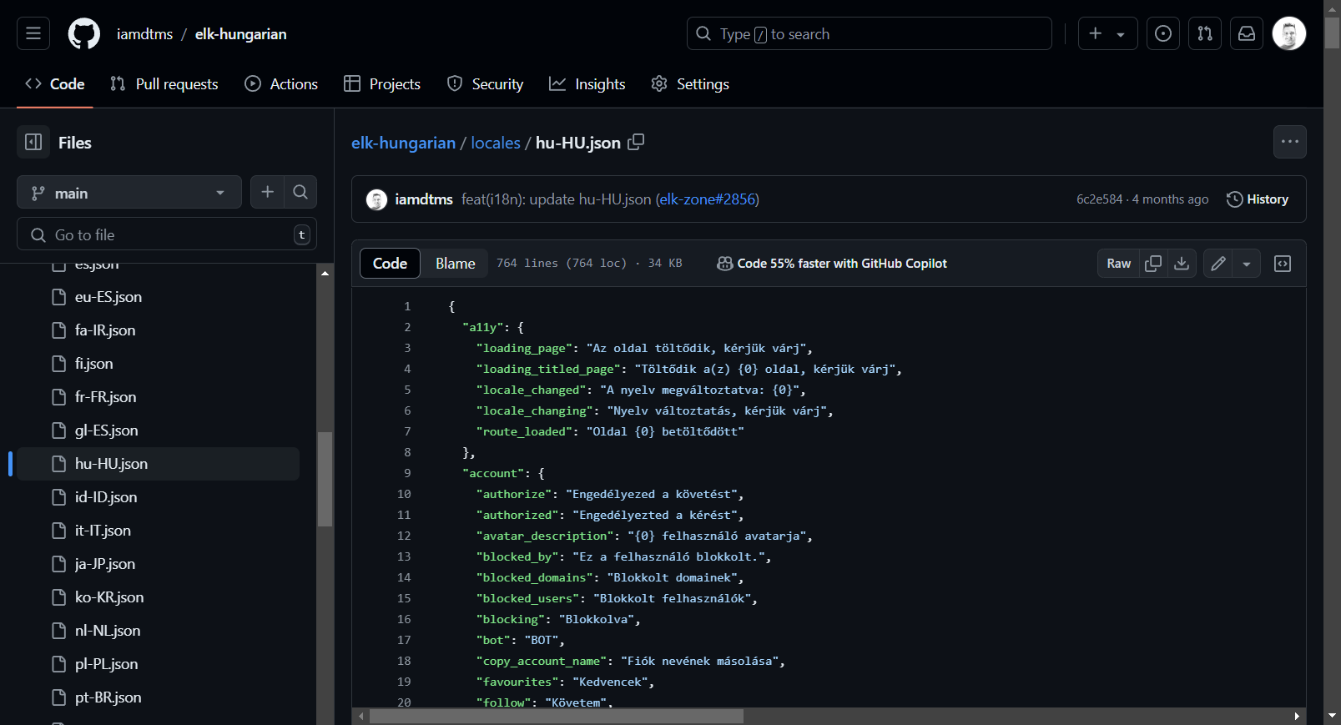The width and height of the screenshot is (1341, 725).
Task: Click page vertical scrollbar thumb
Action: (1332, 33)
